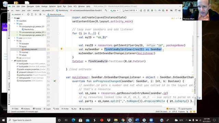Click Select Opened File target icon
This screenshot has width=219, height=123.
pos(28,14)
